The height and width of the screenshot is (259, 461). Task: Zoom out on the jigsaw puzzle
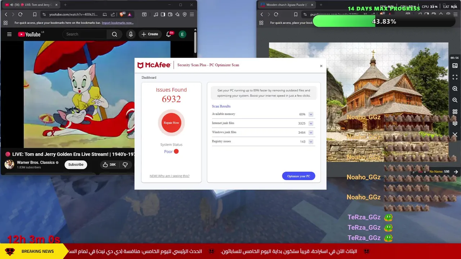pyautogui.click(x=455, y=100)
